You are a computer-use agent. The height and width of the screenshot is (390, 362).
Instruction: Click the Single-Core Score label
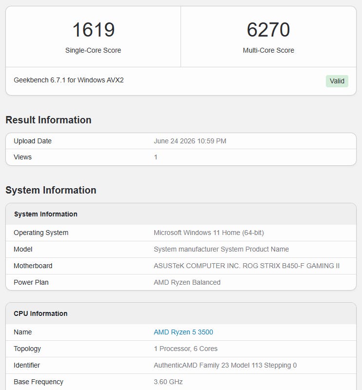(93, 50)
